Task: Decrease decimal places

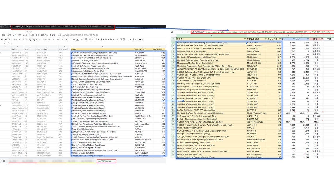Action: tap(30, 39)
